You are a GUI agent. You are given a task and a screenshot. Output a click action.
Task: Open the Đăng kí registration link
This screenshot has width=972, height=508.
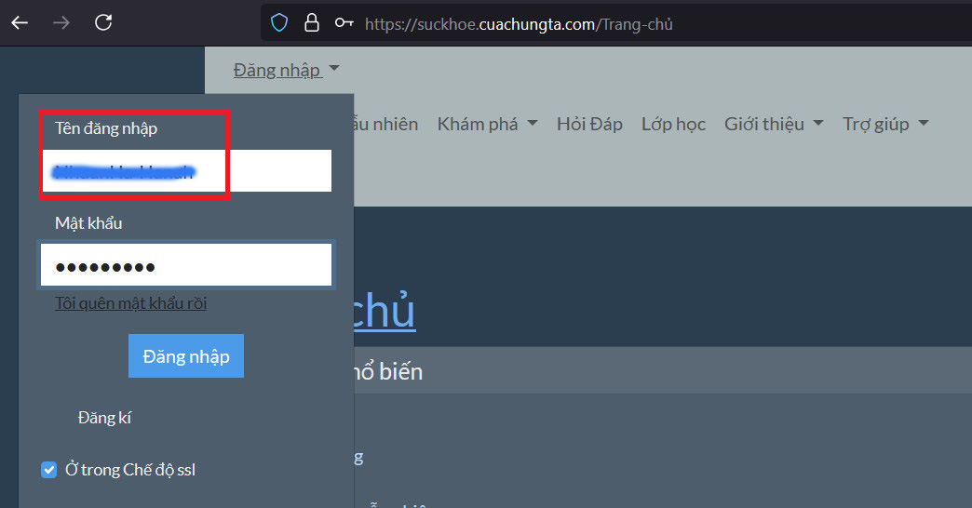[x=104, y=418]
